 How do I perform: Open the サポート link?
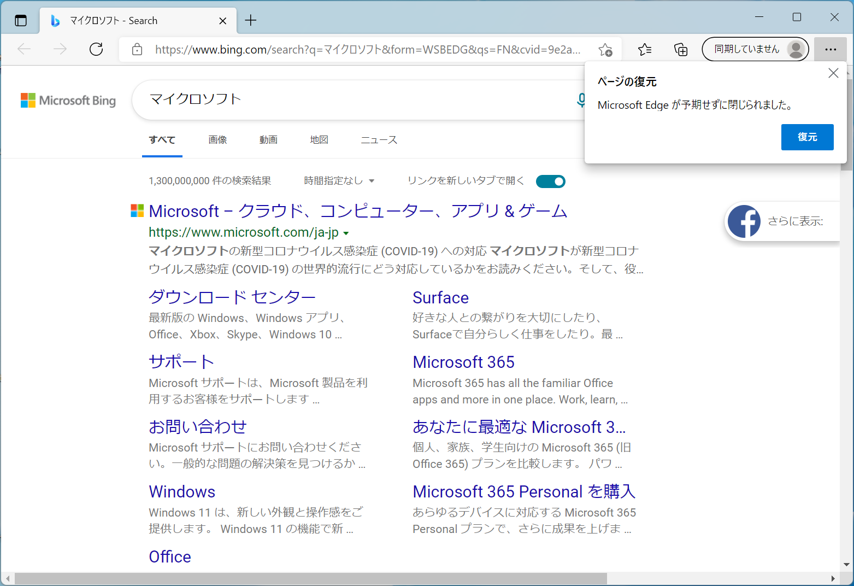point(181,362)
